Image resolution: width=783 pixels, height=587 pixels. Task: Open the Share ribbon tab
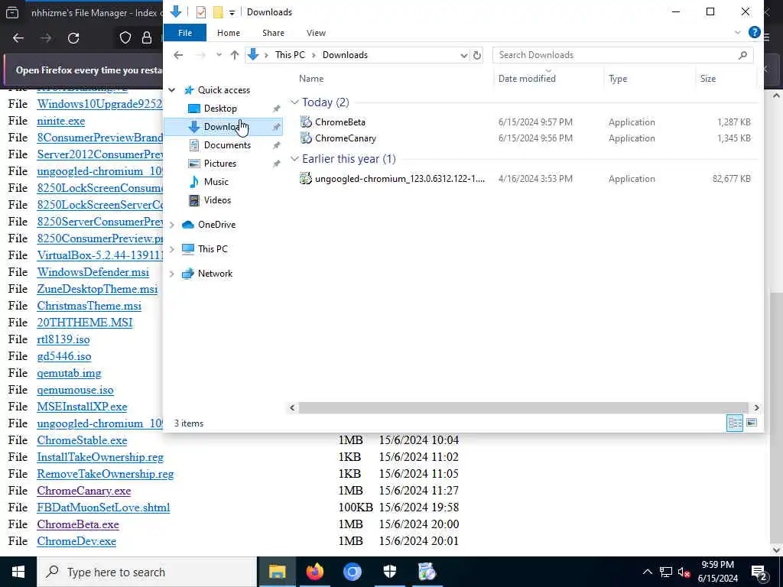(273, 33)
